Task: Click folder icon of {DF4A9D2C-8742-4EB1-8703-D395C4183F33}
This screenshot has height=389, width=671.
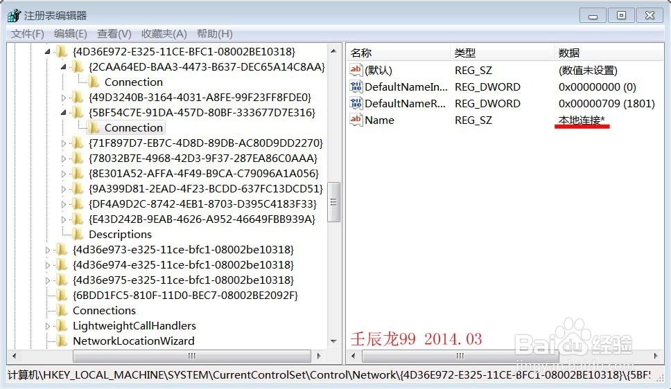Action: (x=78, y=204)
